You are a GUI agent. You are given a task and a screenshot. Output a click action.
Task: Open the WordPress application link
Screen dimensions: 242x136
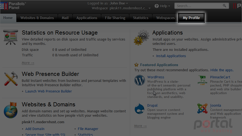coord(156,77)
